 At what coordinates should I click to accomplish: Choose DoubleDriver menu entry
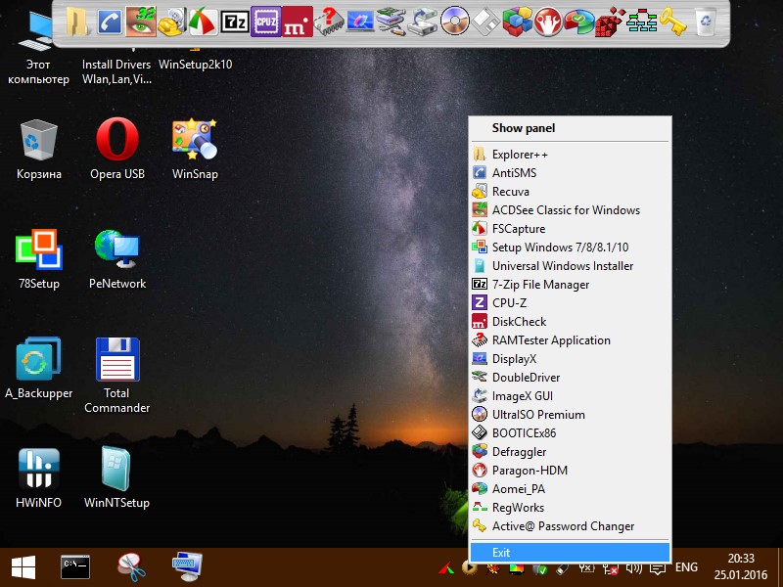click(x=570, y=378)
